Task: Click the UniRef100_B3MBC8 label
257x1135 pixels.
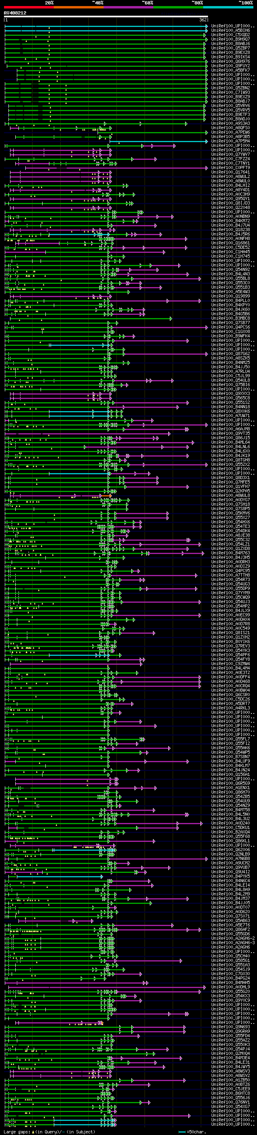Action: click(230, 318)
